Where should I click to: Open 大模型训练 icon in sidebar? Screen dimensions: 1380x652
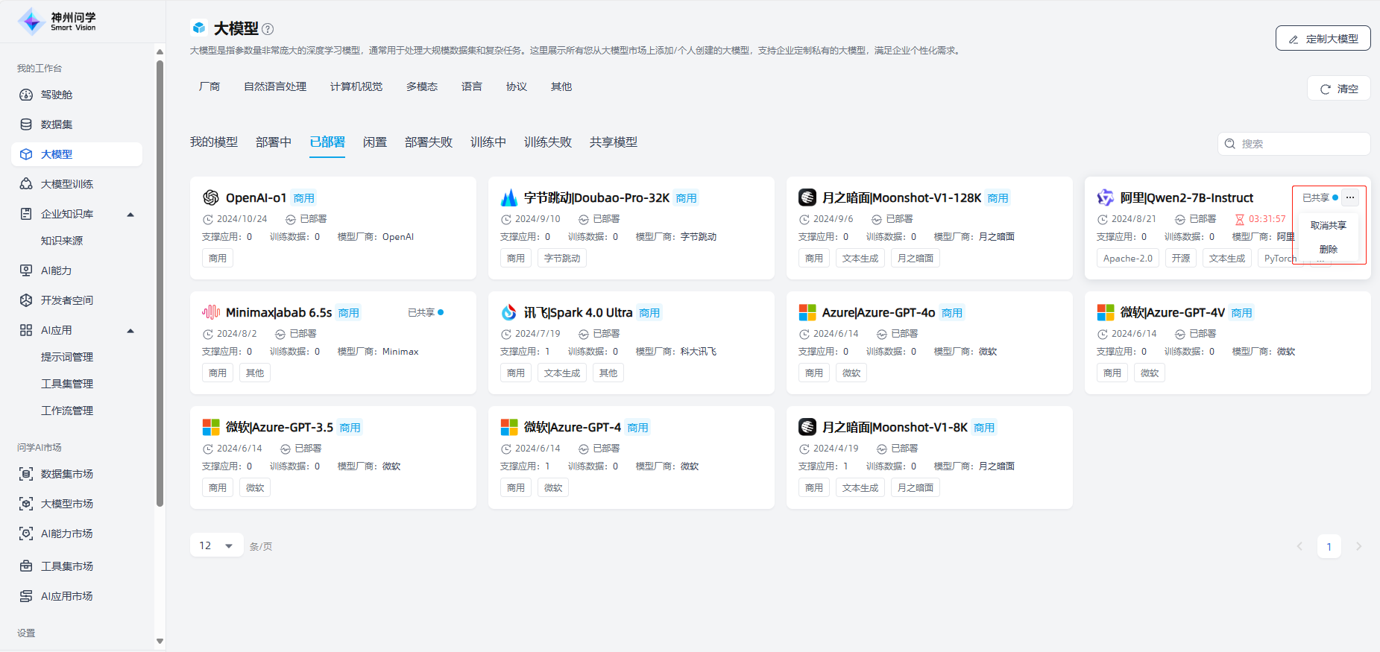click(x=26, y=184)
